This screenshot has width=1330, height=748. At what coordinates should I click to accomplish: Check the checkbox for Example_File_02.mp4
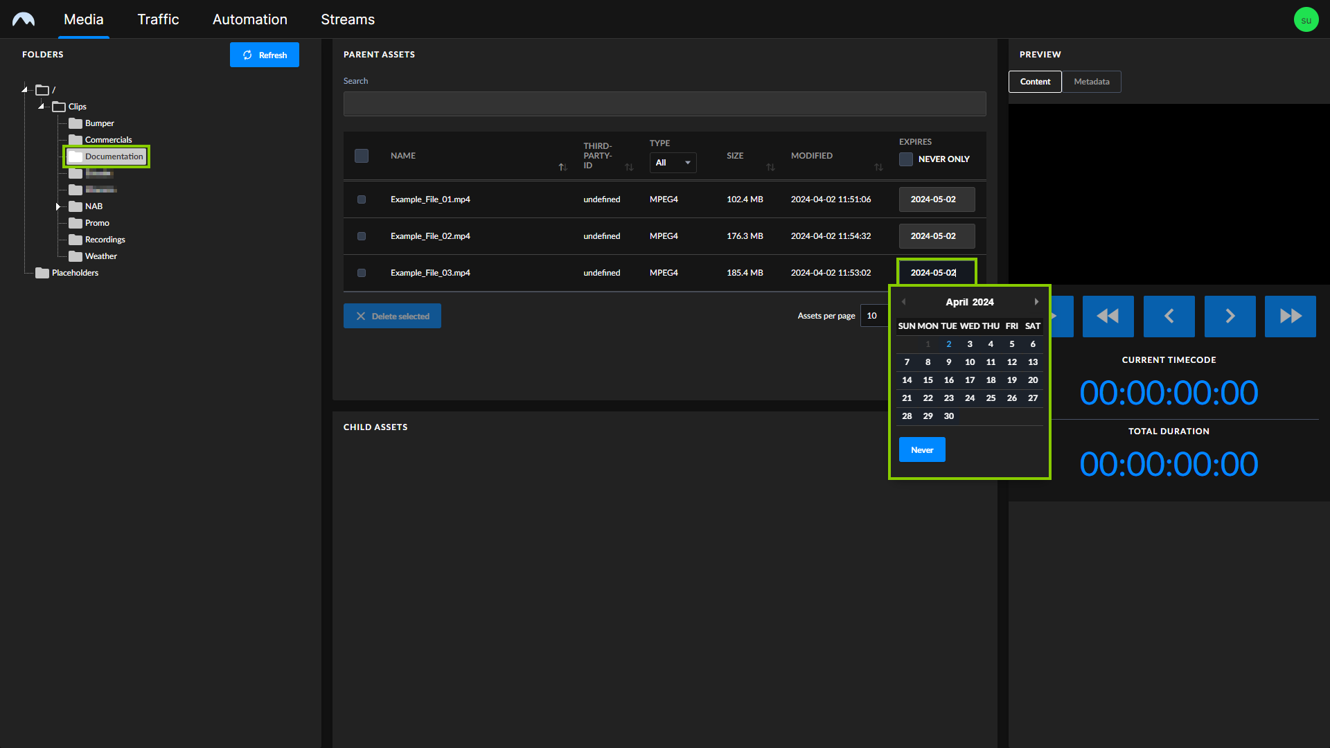pyautogui.click(x=361, y=236)
